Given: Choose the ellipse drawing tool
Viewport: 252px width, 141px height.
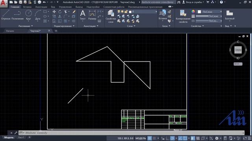Looking at the screenshot, I should 45,16.
